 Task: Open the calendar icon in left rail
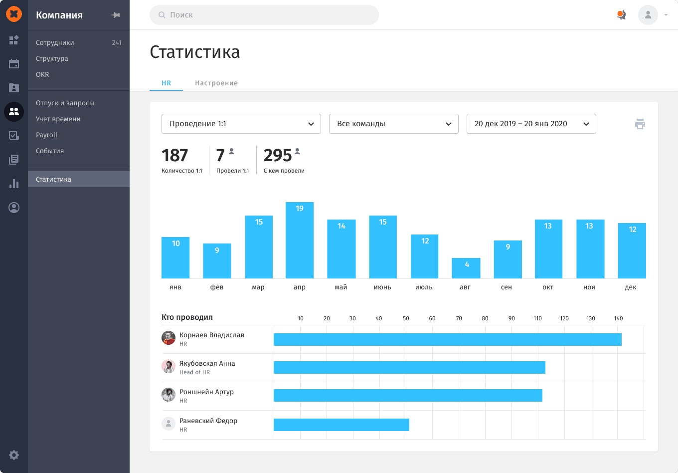[x=14, y=64]
